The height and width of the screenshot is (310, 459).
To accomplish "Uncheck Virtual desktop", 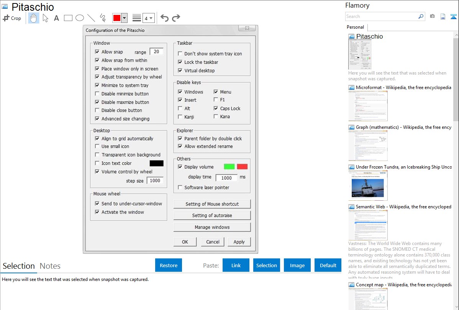I will [x=180, y=71].
